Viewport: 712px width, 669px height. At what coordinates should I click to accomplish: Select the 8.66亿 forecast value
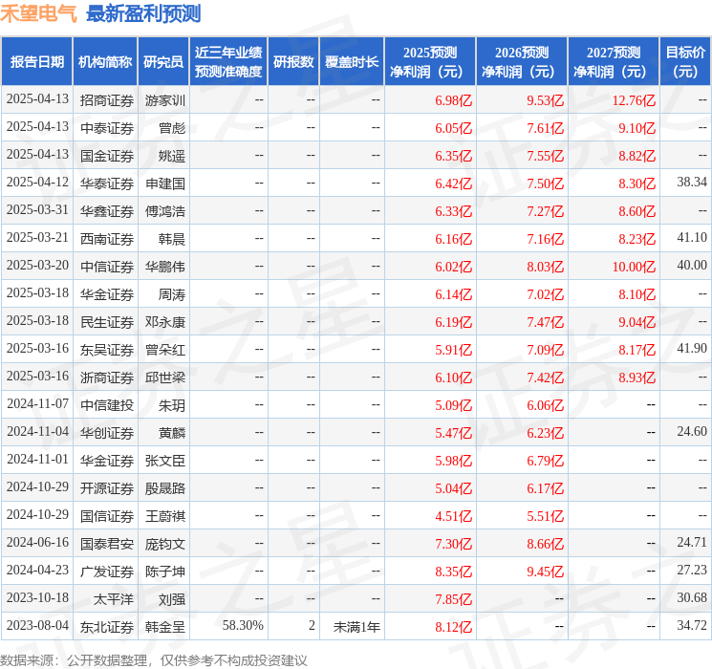(546, 544)
